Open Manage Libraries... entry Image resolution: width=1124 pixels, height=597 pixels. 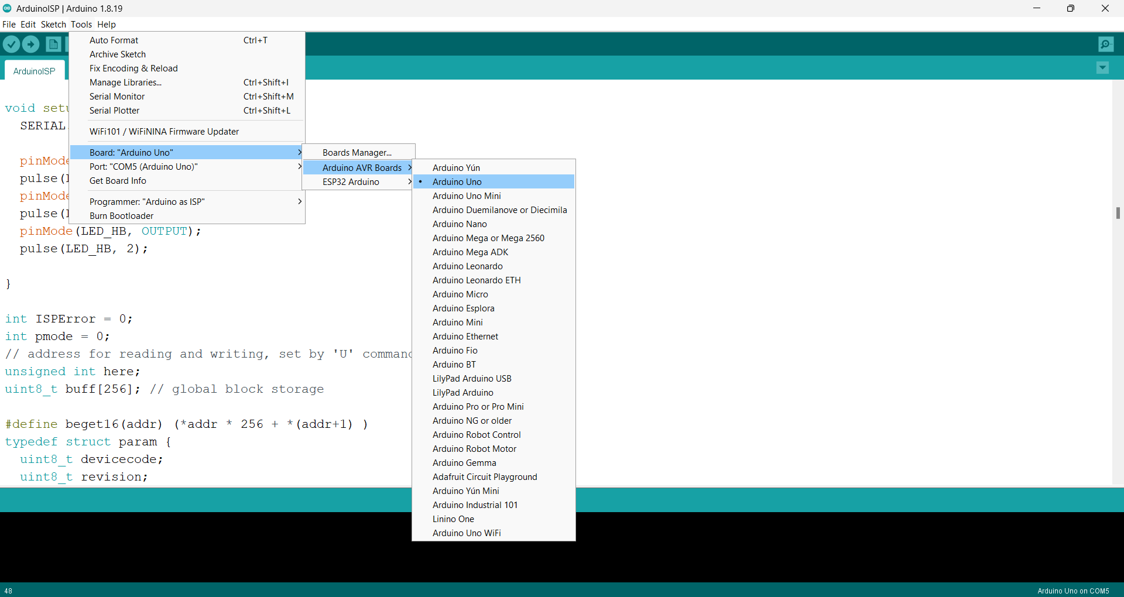pyautogui.click(x=187, y=83)
